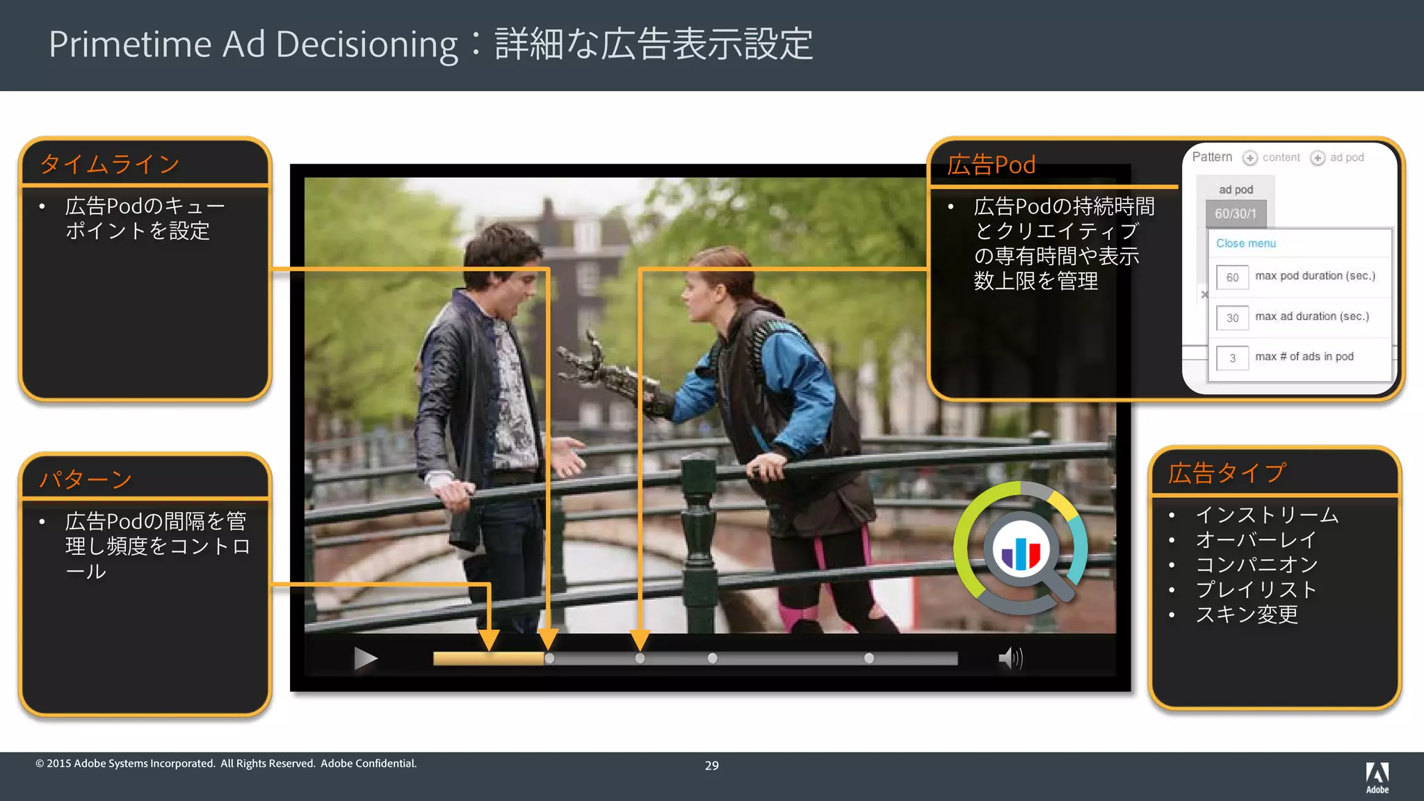Click the page number 29 in footer

tap(711, 766)
